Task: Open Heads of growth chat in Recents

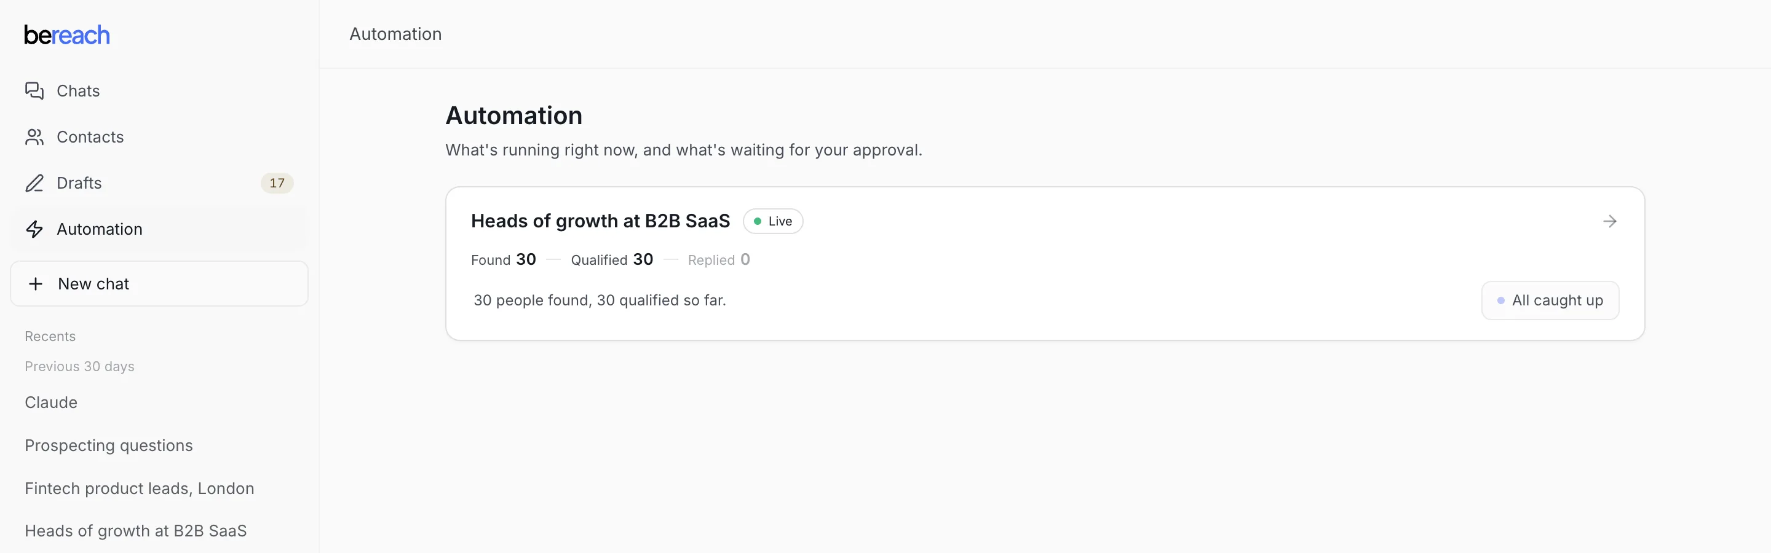Action: (135, 531)
